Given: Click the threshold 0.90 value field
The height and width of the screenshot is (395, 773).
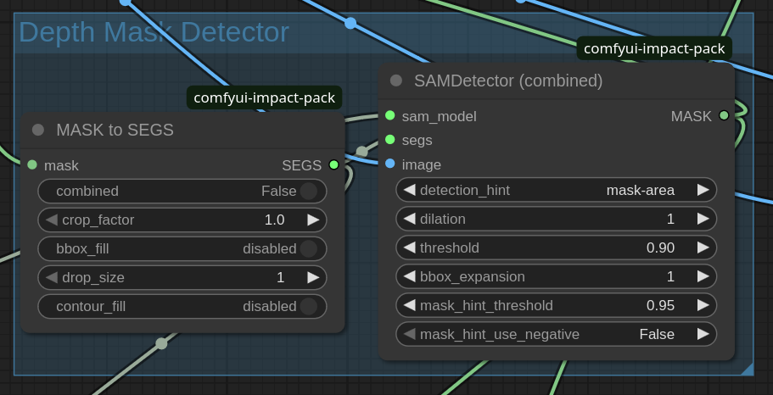Looking at the screenshot, I should click(556, 248).
